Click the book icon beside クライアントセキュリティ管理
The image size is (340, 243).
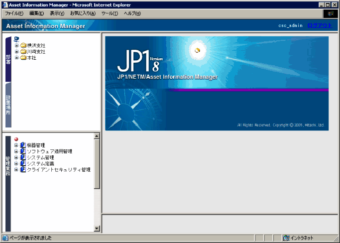click(x=23, y=169)
